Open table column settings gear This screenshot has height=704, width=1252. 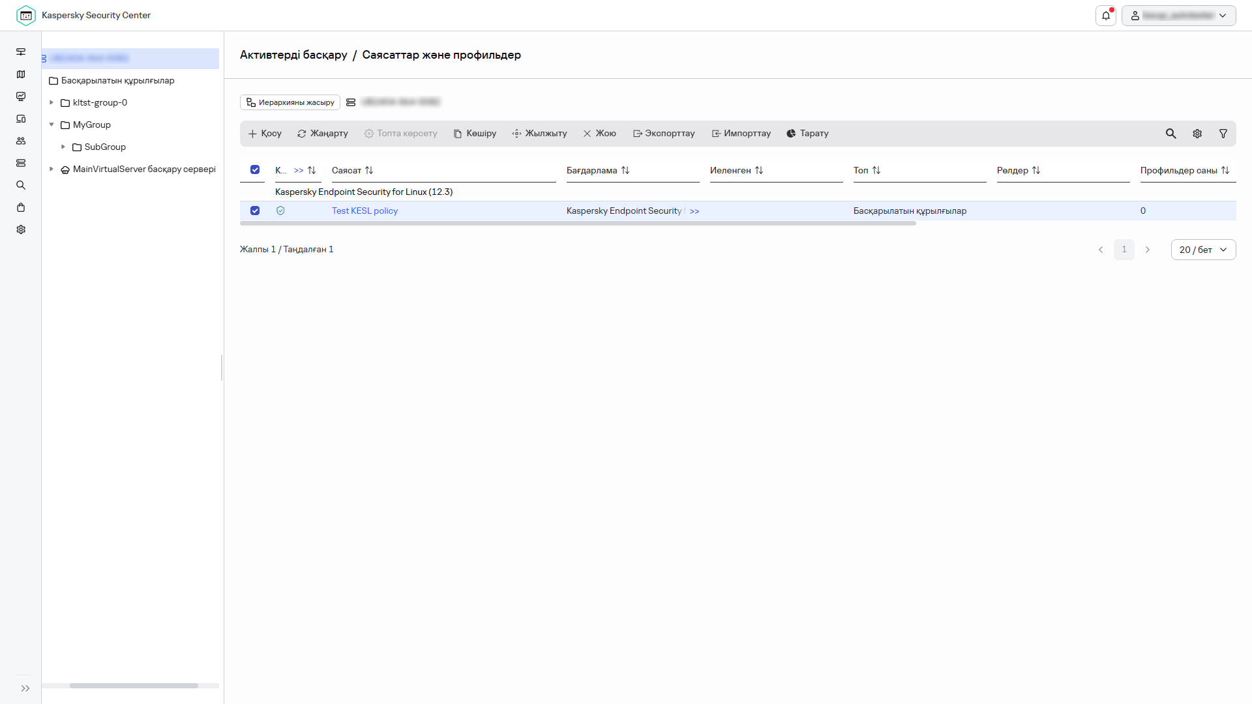(x=1197, y=134)
